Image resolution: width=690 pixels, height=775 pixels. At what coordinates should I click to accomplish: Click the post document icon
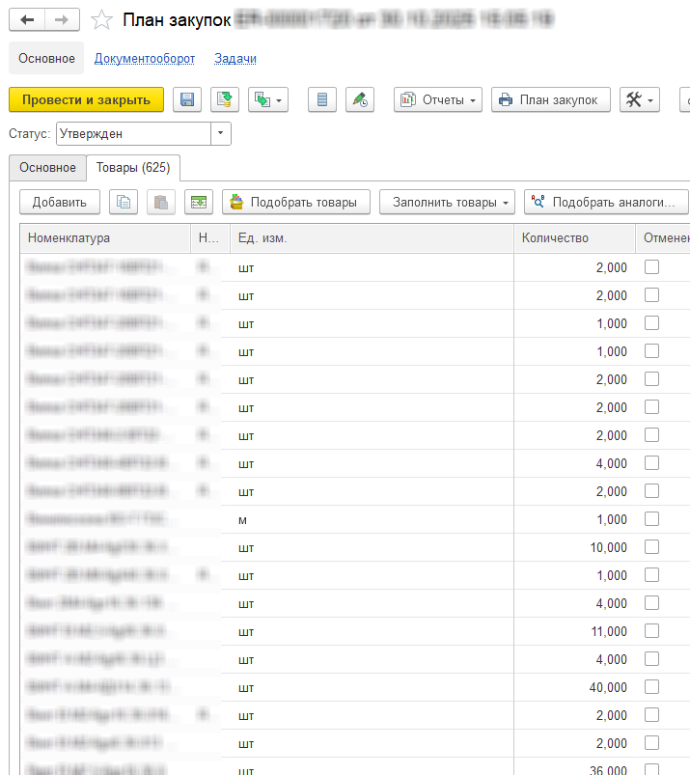coord(226,99)
